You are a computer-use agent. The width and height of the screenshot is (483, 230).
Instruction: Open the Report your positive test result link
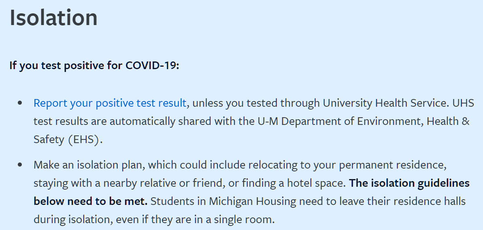click(x=110, y=103)
